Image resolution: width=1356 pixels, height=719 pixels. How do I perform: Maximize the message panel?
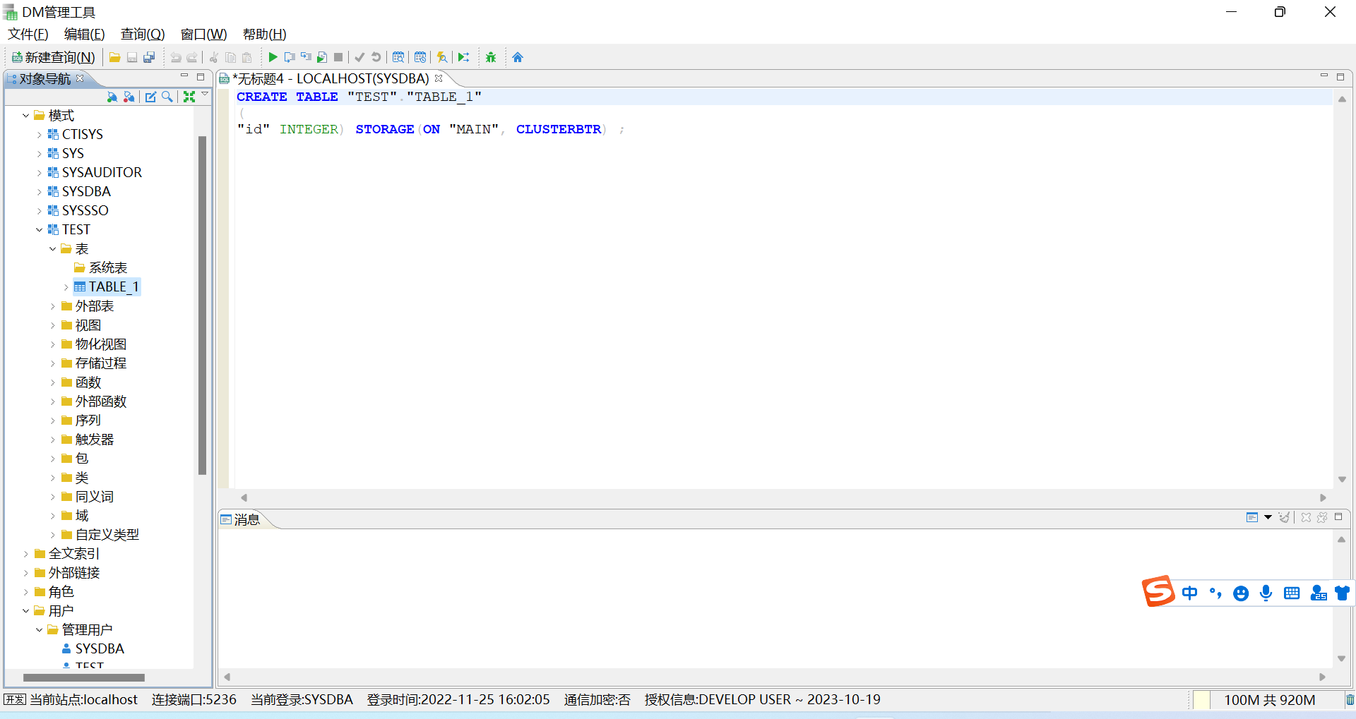point(1338,517)
